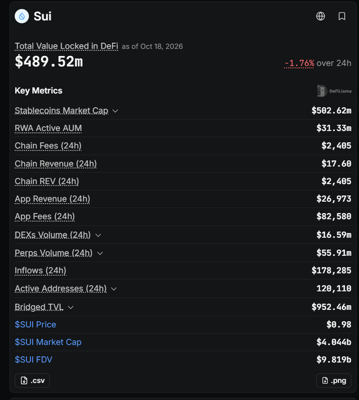Open the website globe icon
Image resolution: width=359 pixels, height=400 pixels.
coord(320,16)
